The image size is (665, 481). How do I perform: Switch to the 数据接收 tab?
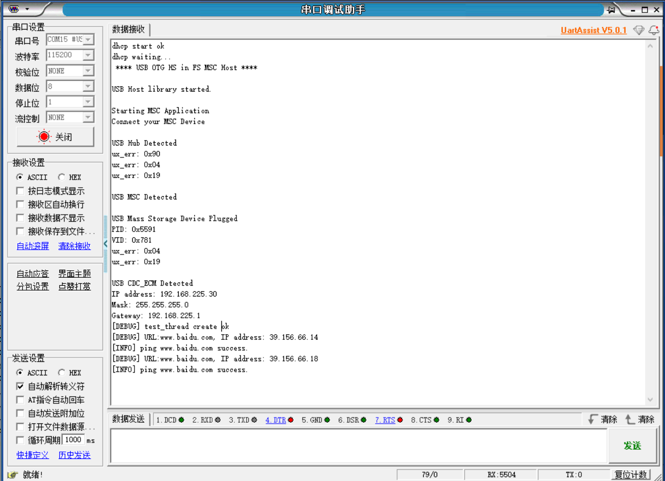(128, 29)
